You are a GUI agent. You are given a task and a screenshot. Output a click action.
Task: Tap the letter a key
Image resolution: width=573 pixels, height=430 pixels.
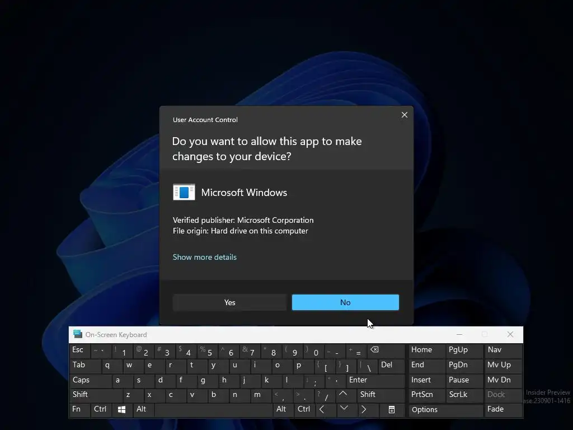[x=122, y=380]
